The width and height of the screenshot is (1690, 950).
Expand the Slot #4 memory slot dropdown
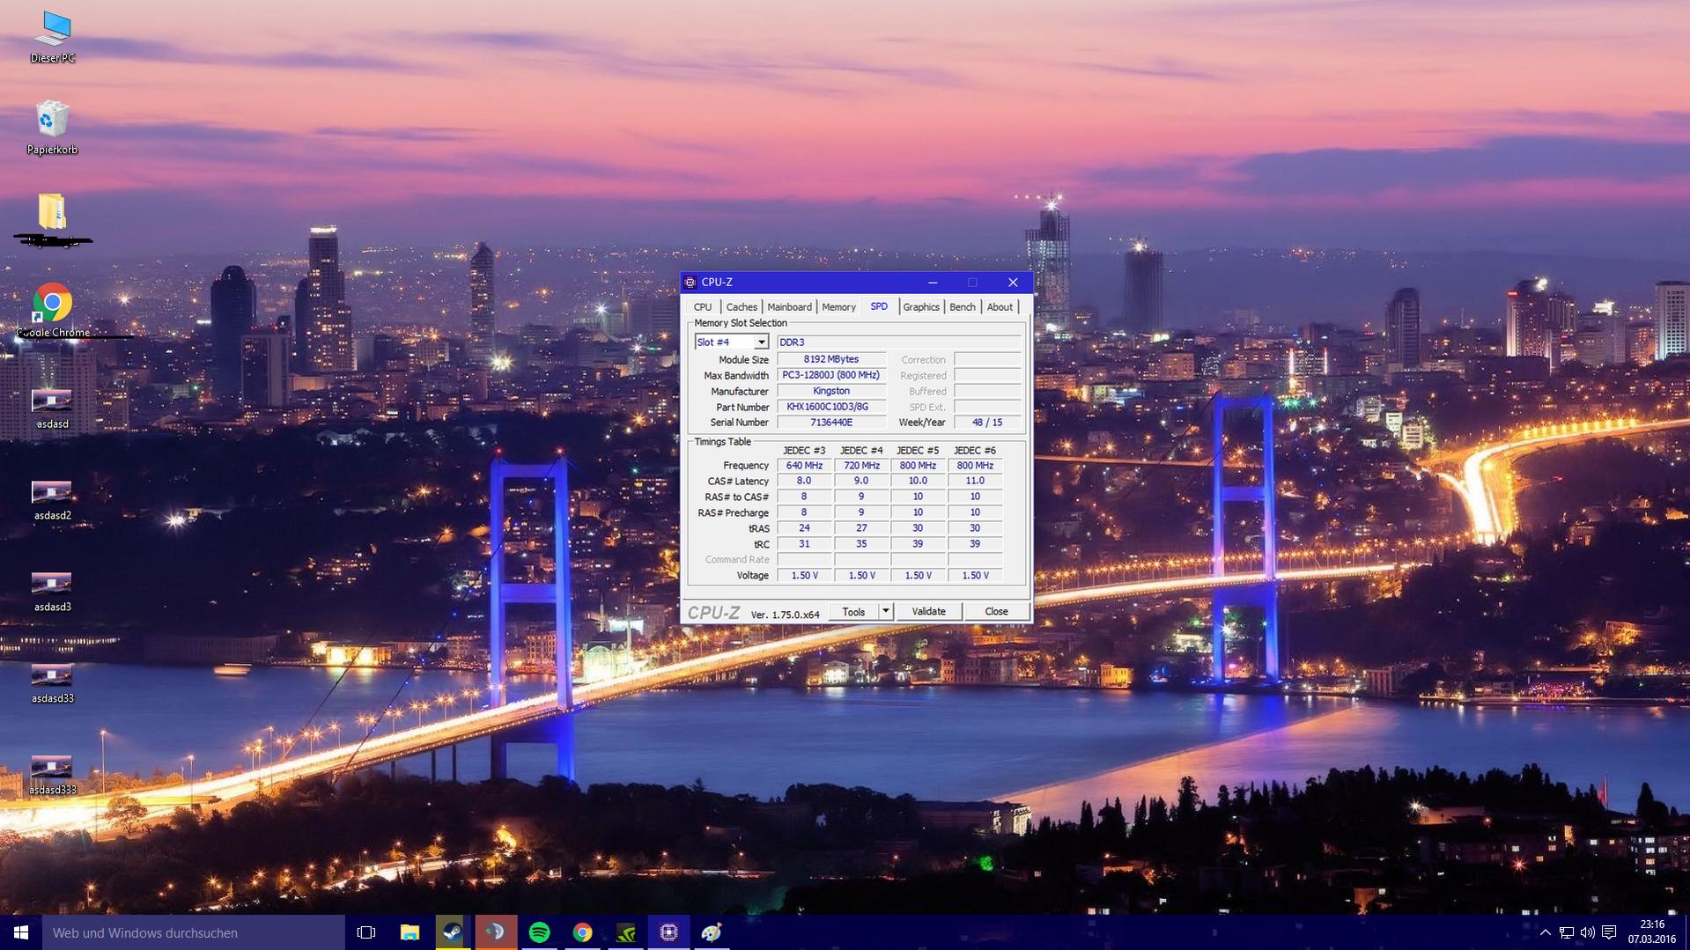[x=761, y=342]
